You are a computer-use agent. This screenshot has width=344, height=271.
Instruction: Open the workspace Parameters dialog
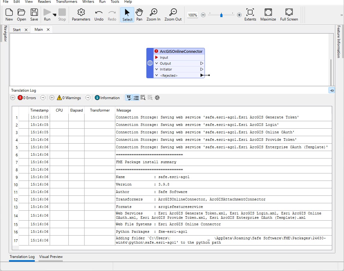pos(81,15)
